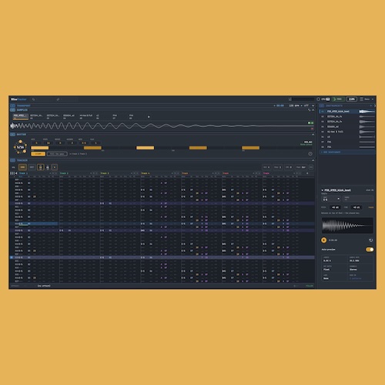This screenshot has height=385, width=385.
Task: Click the expand sampler view icon
Action: (309, 110)
